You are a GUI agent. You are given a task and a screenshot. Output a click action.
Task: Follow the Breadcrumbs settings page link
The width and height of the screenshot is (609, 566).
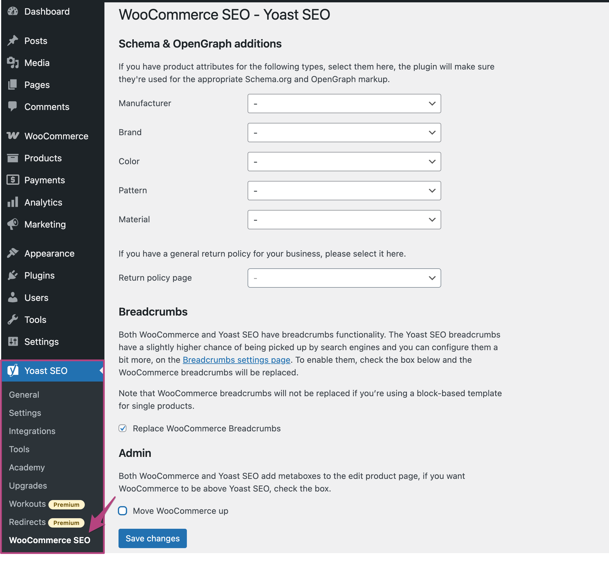pyautogui.click(x=236, y=360)
